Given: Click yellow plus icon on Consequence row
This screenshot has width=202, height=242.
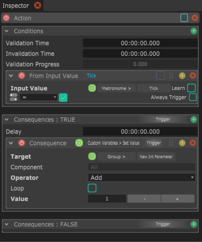Looking at the screenshot, I should (182, 143).
